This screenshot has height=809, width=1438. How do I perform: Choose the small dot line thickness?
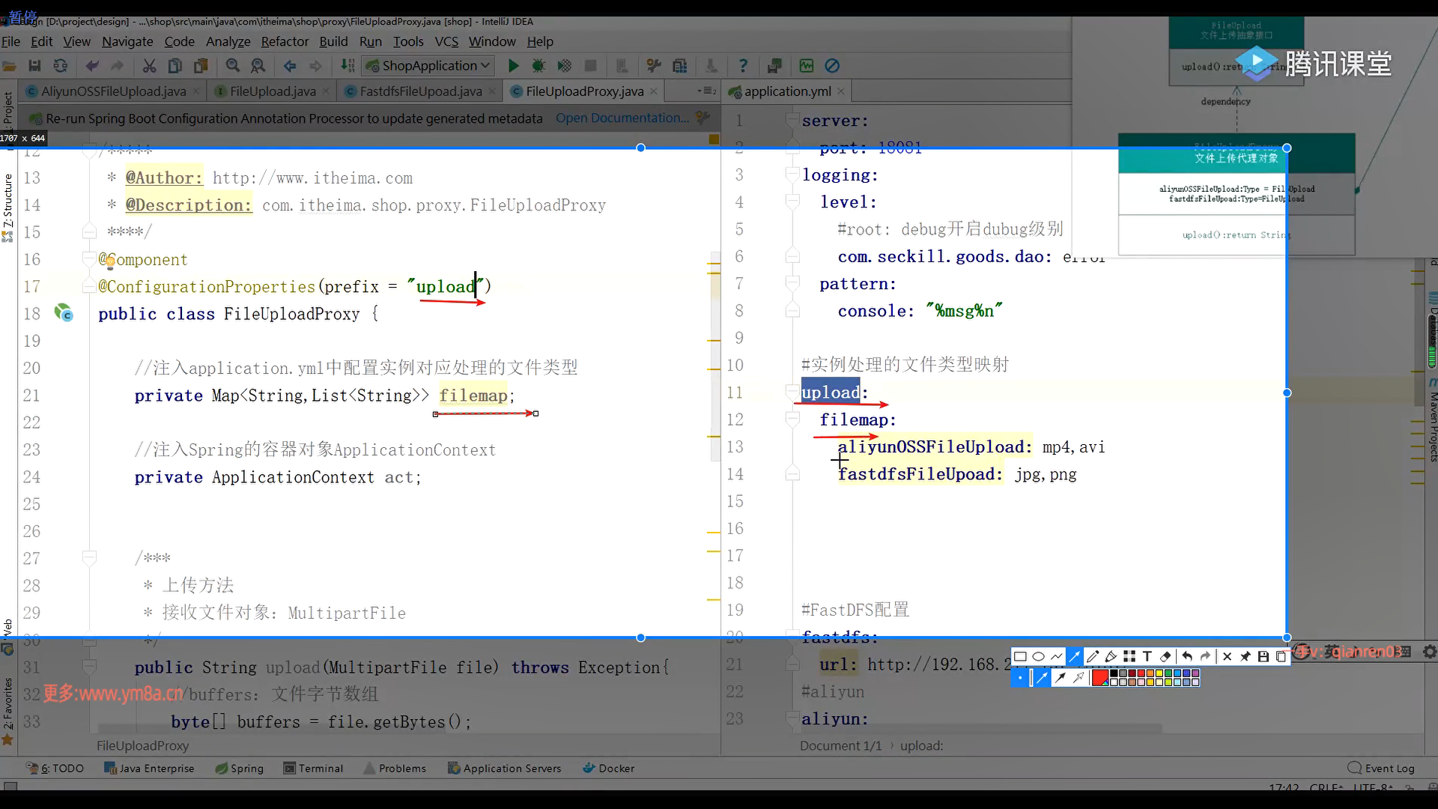1020,678
